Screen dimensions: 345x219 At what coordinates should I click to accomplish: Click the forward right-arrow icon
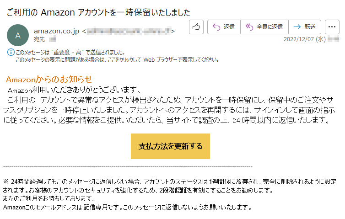[x=297, y=27]
